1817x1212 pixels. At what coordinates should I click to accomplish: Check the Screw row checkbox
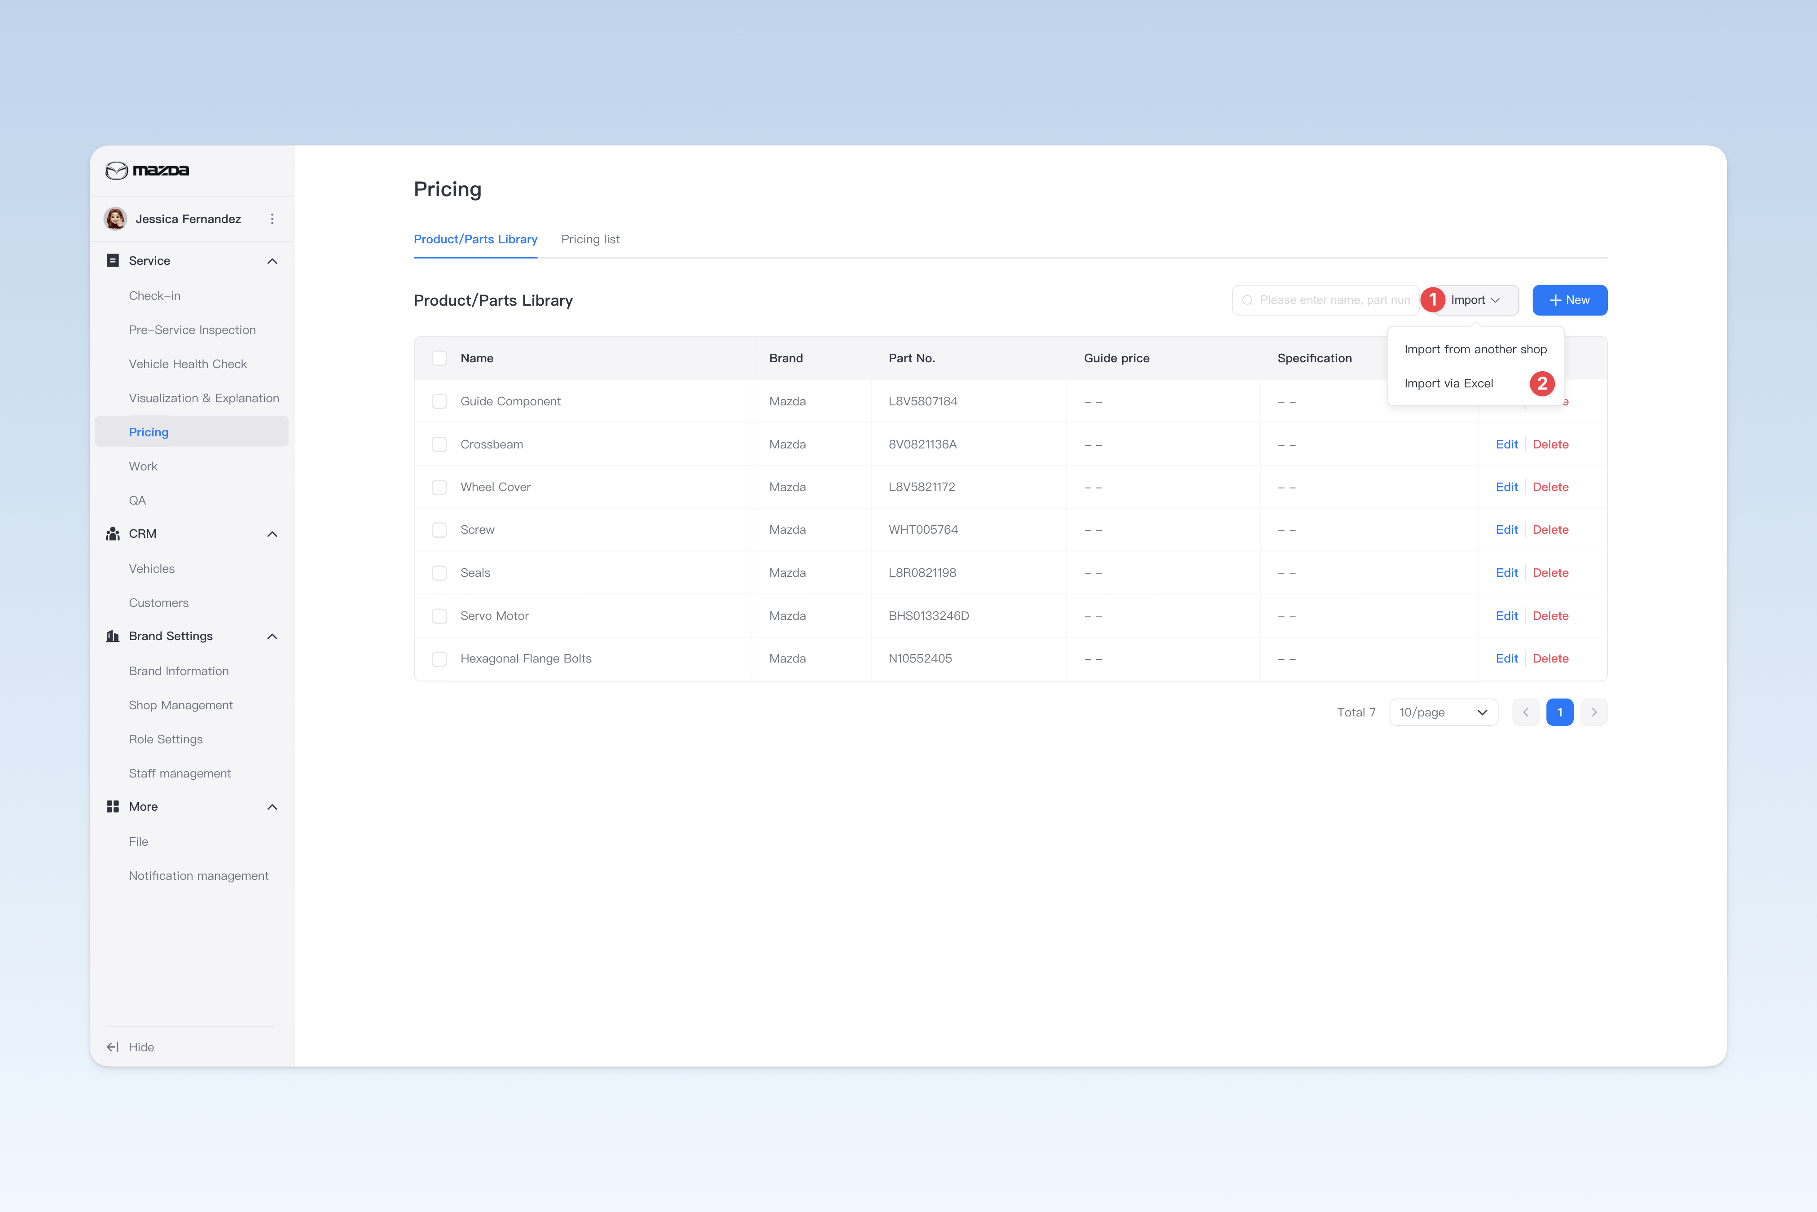tap(439, 530)
